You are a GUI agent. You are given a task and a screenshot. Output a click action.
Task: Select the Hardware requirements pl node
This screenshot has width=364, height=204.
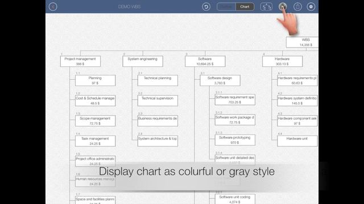pos(297,80)
